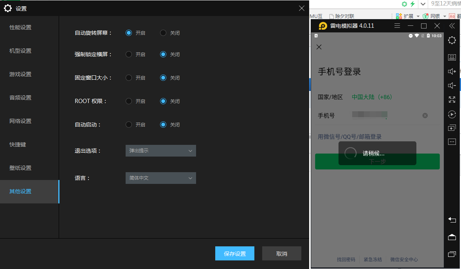461x269 pixels.
Task: Open the operation recorder icon
Action: pyautogui.click(x=452, y=114)
